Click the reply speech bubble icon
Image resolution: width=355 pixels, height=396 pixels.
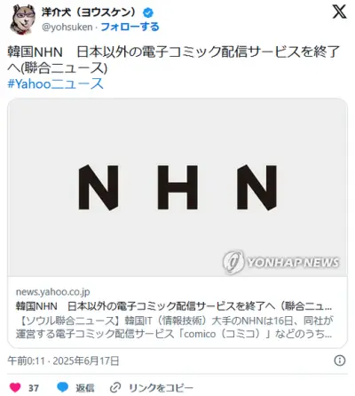click(62, 387)
